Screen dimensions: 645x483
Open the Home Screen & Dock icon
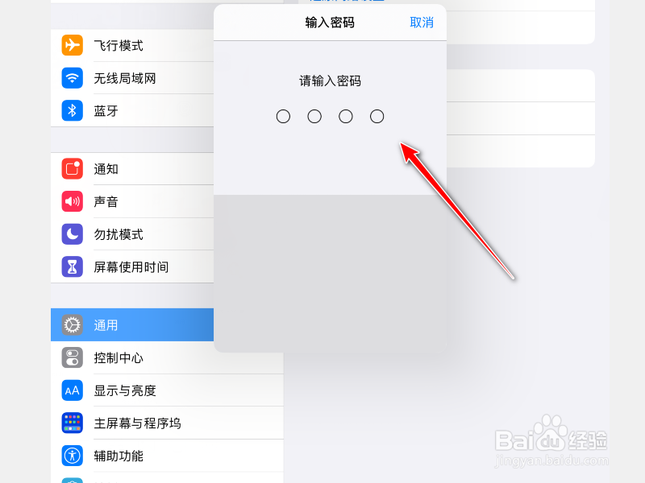(72, 423)
